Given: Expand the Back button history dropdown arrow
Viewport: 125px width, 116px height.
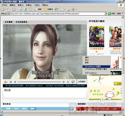Looking at the screenshot, I should [x=10, y=9].
